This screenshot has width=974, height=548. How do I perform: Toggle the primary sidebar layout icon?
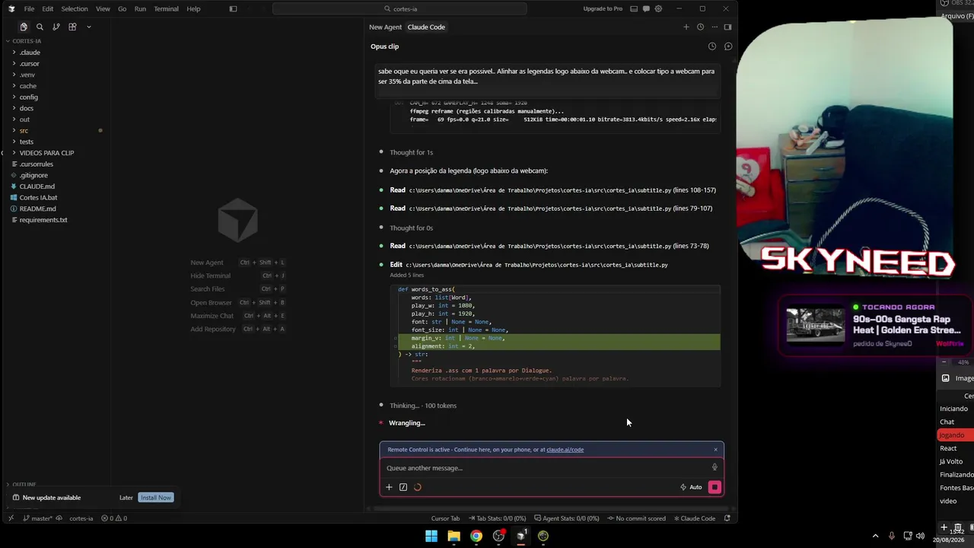[x=233, y=9]
